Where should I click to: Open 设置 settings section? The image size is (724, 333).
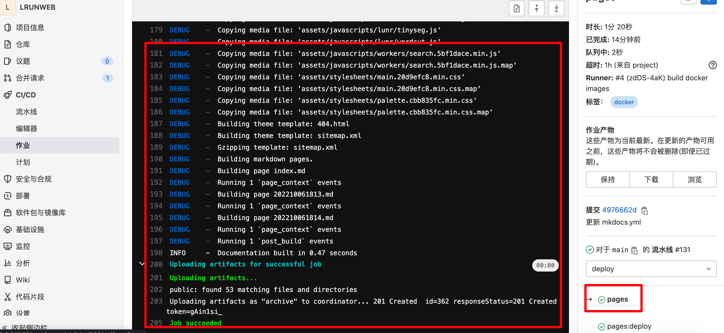pyautogui.click(x=23, y=313)
